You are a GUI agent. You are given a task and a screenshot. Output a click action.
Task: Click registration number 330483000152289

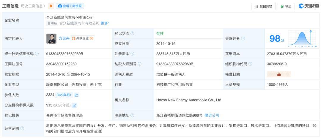(x=62, y=64)
